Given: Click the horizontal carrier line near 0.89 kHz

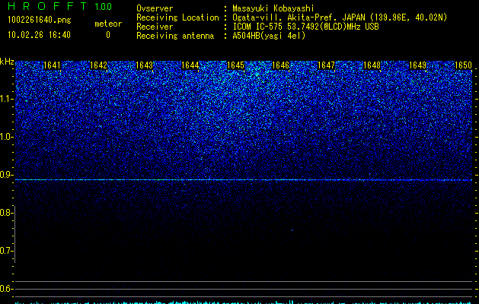Looking at the screenshot, I should point(244,180).
